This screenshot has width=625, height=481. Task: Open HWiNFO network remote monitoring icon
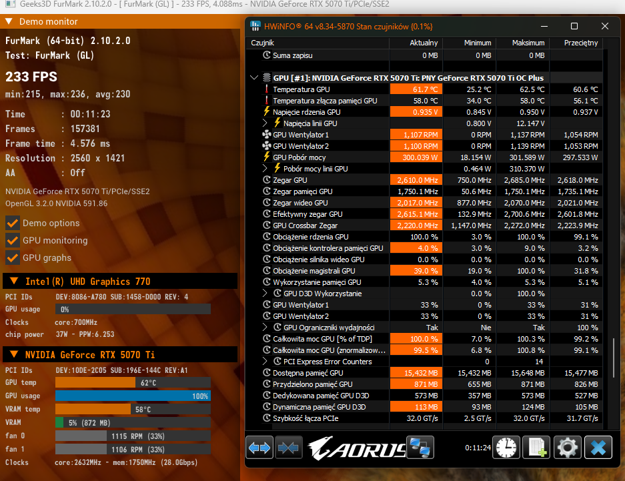point(420,448)
